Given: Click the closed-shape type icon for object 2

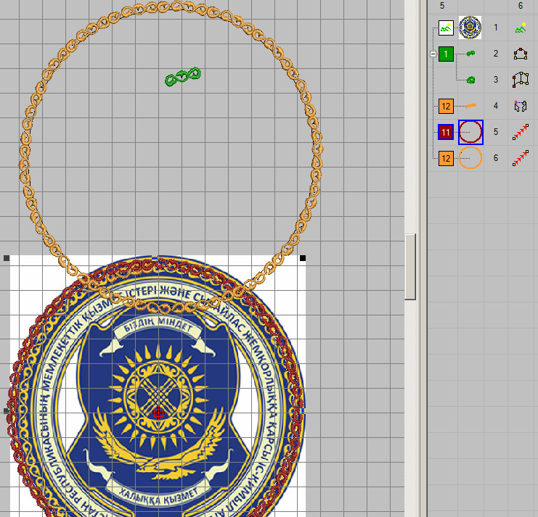Looking at the screenshot, I should [521, 54].
